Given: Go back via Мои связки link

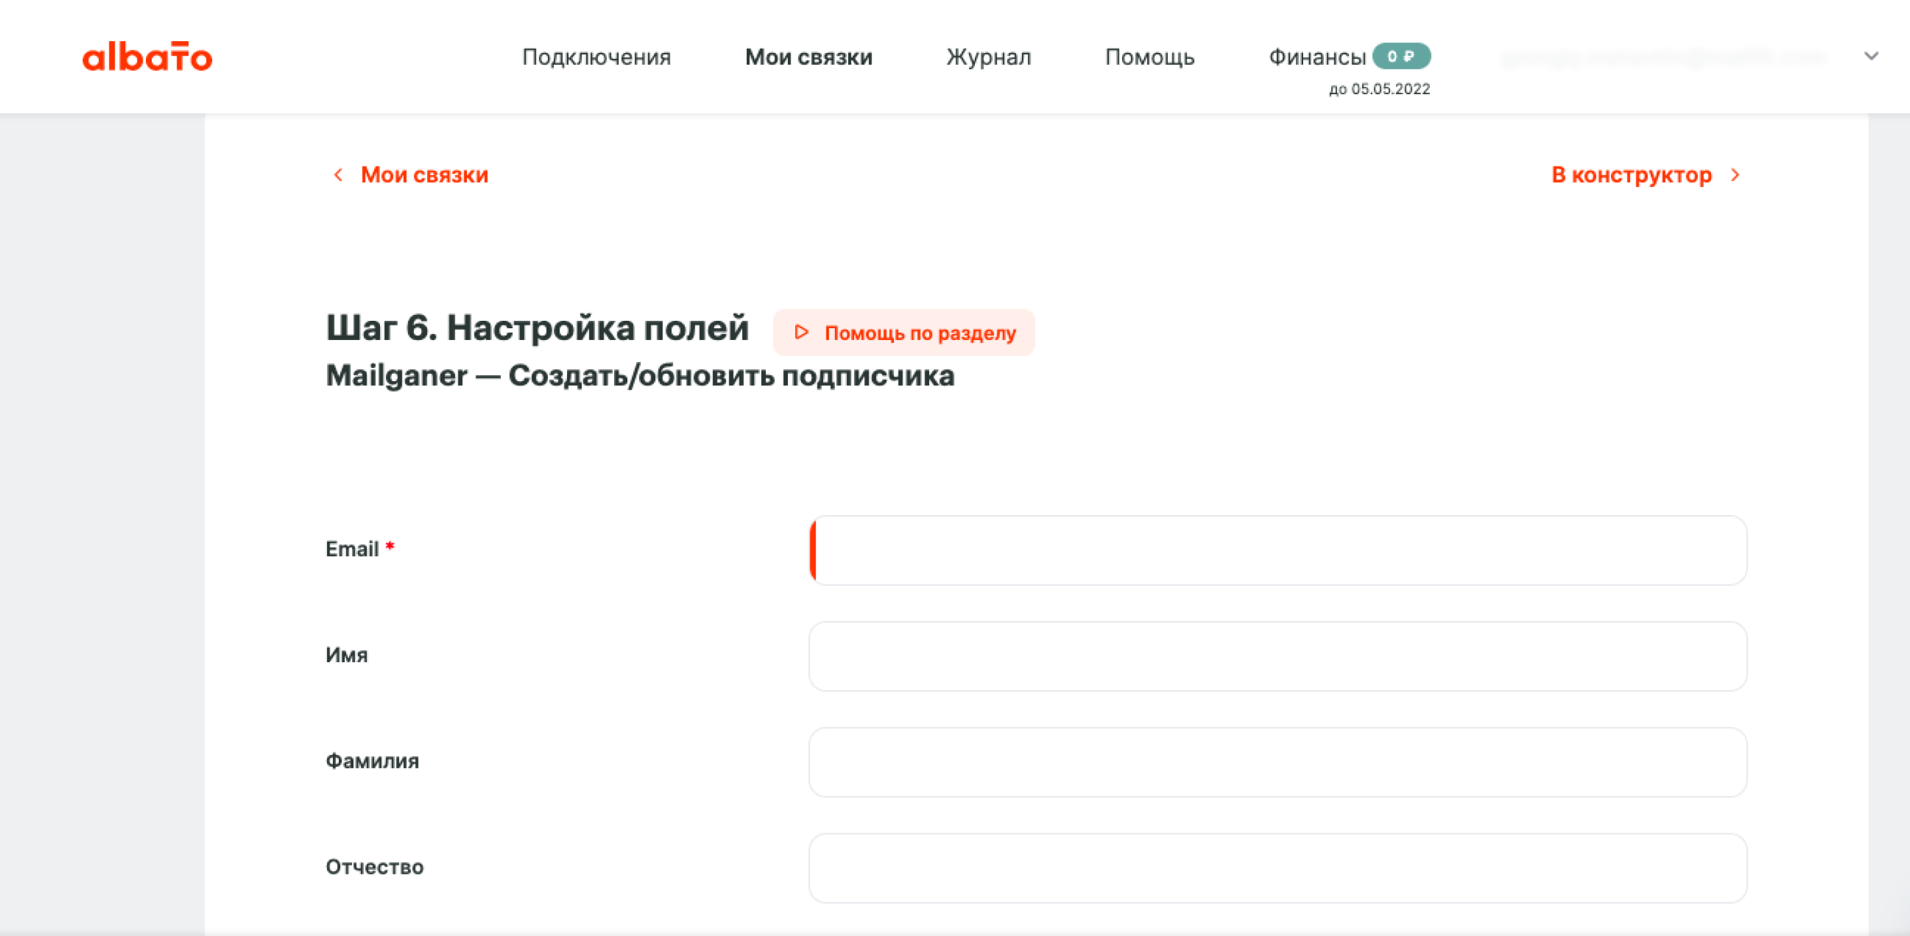Looking at the screenshot, I should [424, 175].
